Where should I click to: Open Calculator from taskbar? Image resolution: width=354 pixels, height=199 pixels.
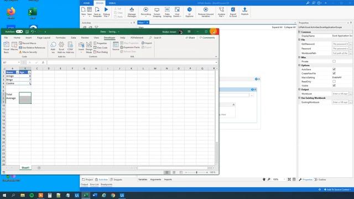(50, 195)
